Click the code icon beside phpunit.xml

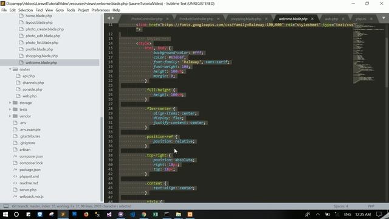click(x=15, y=176)
